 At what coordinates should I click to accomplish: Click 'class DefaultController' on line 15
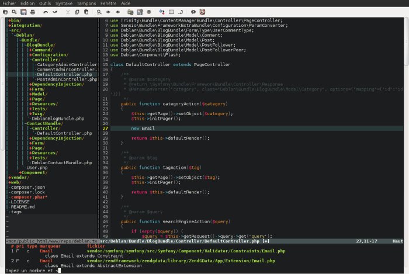click(140, 64)
